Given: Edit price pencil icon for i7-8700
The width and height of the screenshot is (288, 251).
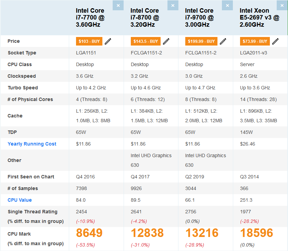Looking at the screenshot, I should click(x=166, y=41).
